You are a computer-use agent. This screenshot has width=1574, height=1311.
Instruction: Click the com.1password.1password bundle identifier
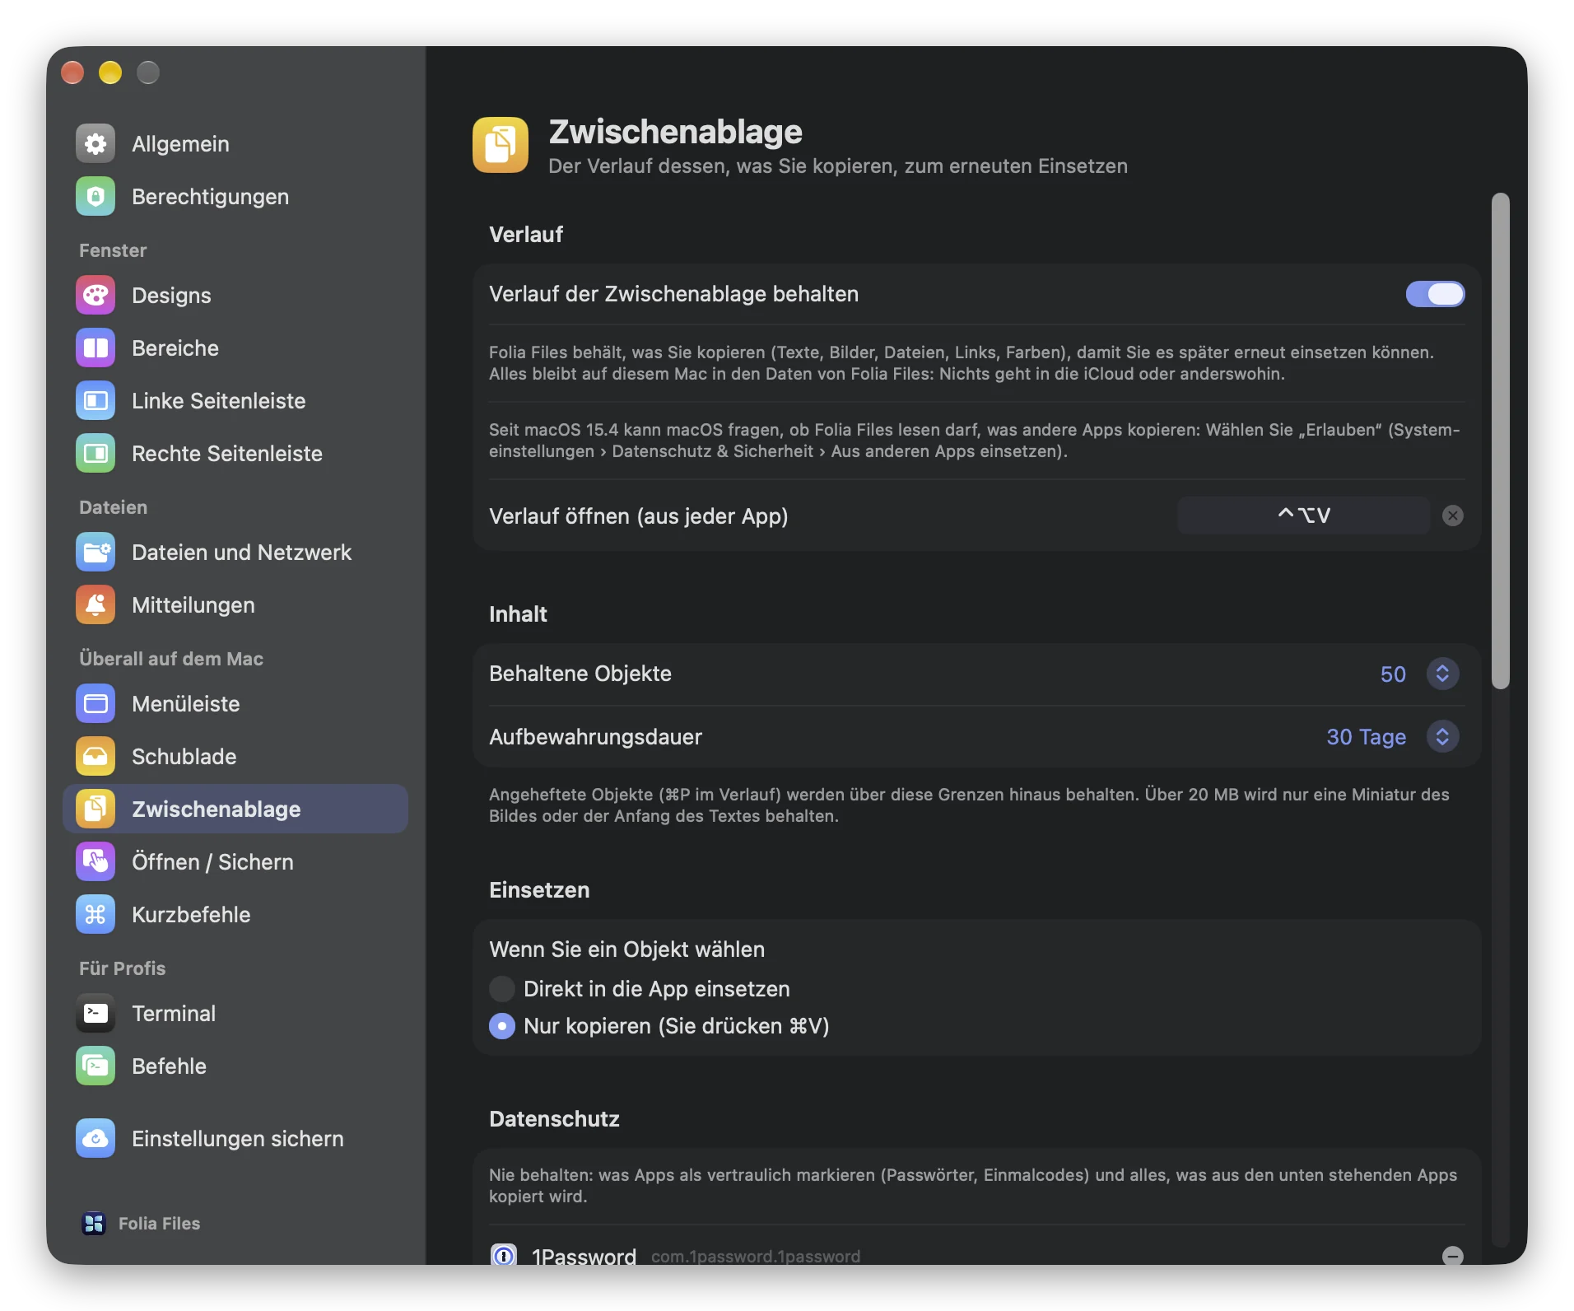click(x=756, y=1257)
